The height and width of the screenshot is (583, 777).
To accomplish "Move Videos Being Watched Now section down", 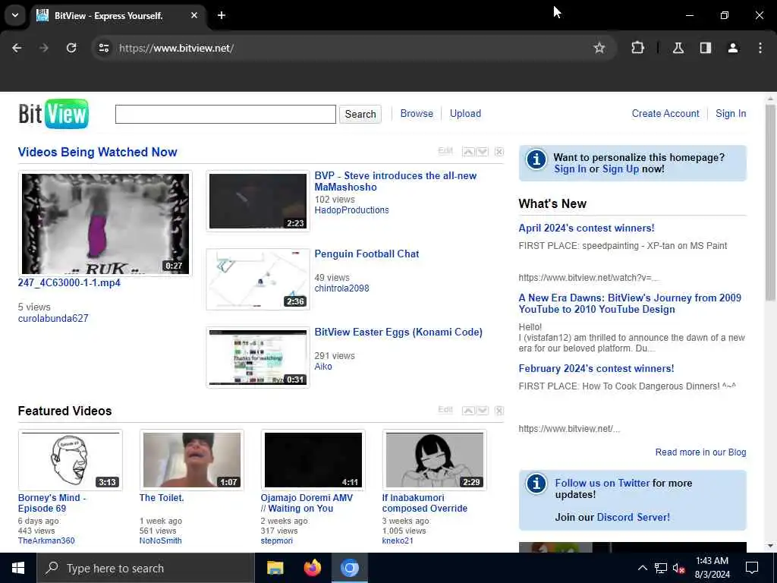I will (482, 152).
